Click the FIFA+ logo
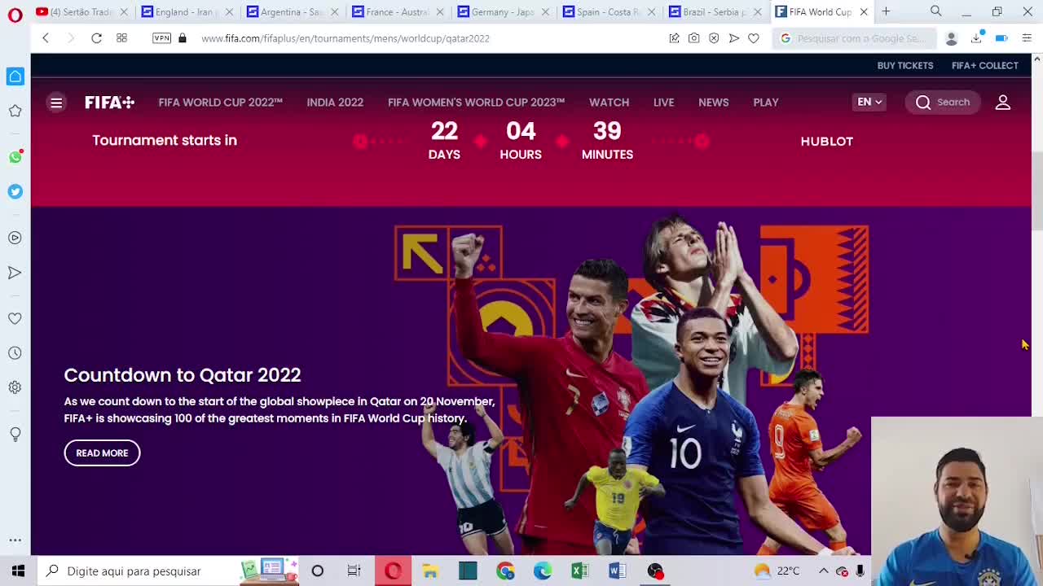Viewport: 1043px width, 586px height. point(109,102)
